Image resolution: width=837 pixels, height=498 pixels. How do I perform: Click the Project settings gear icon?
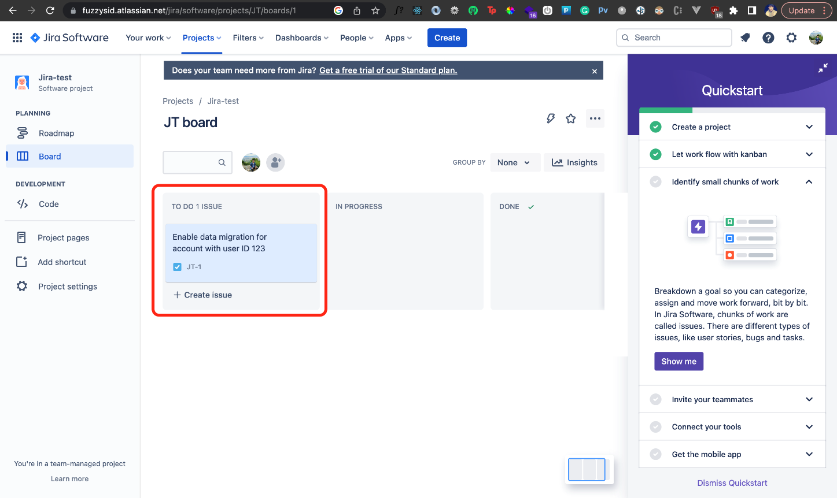click(x=21, y=286)
